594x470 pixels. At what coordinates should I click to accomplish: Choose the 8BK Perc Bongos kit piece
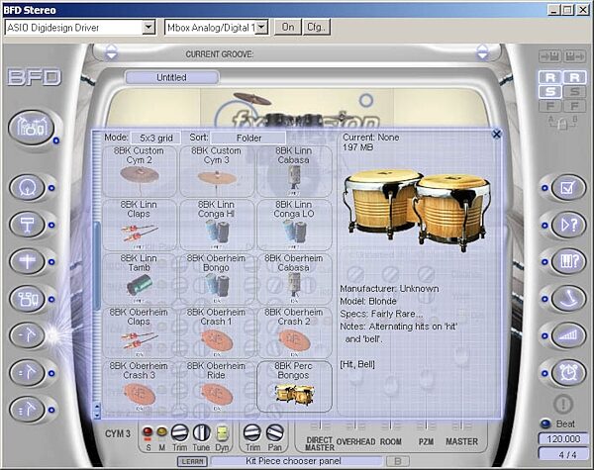[x=294, y=386]
